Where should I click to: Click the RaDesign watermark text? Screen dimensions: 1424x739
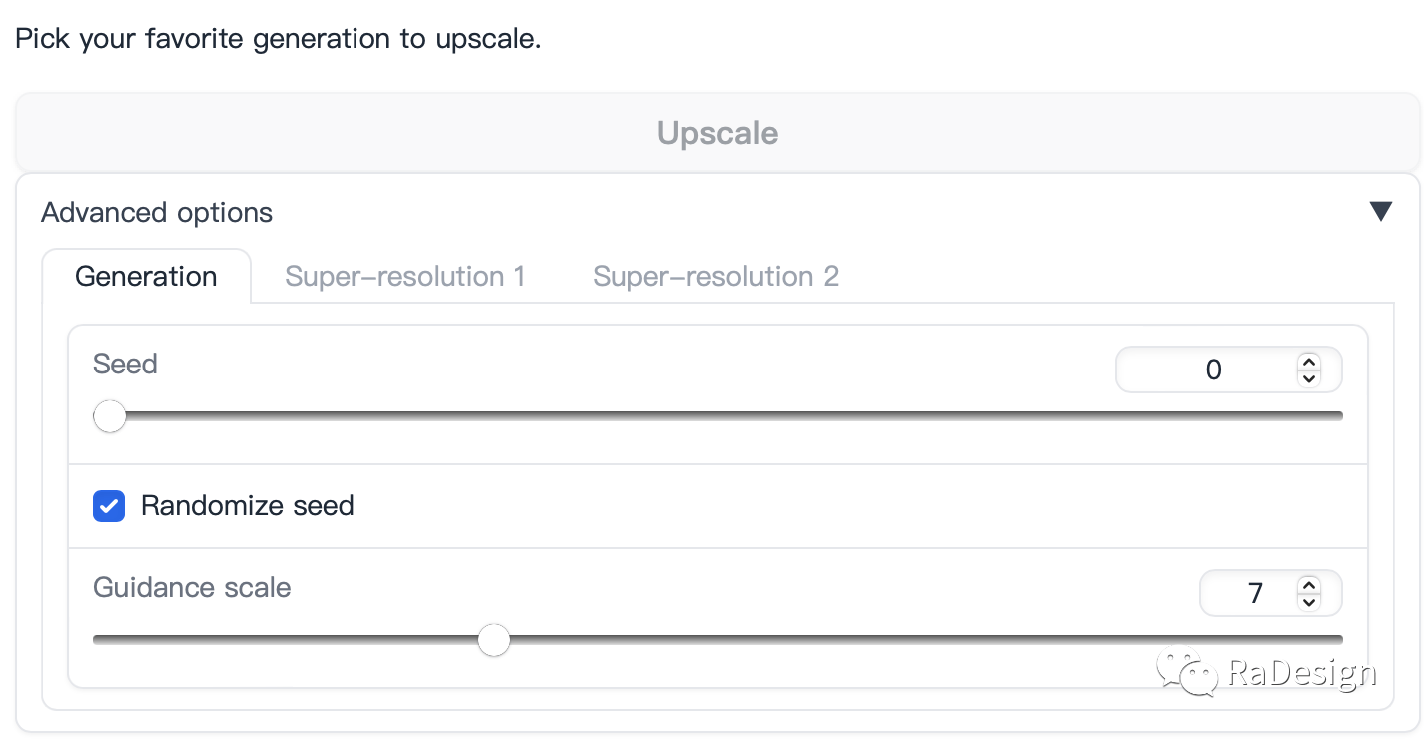pyautogui.click(x=1302, y=673)
